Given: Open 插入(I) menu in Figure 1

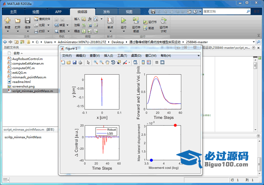Looking at the screenshot, I should (x=109, y=55).
